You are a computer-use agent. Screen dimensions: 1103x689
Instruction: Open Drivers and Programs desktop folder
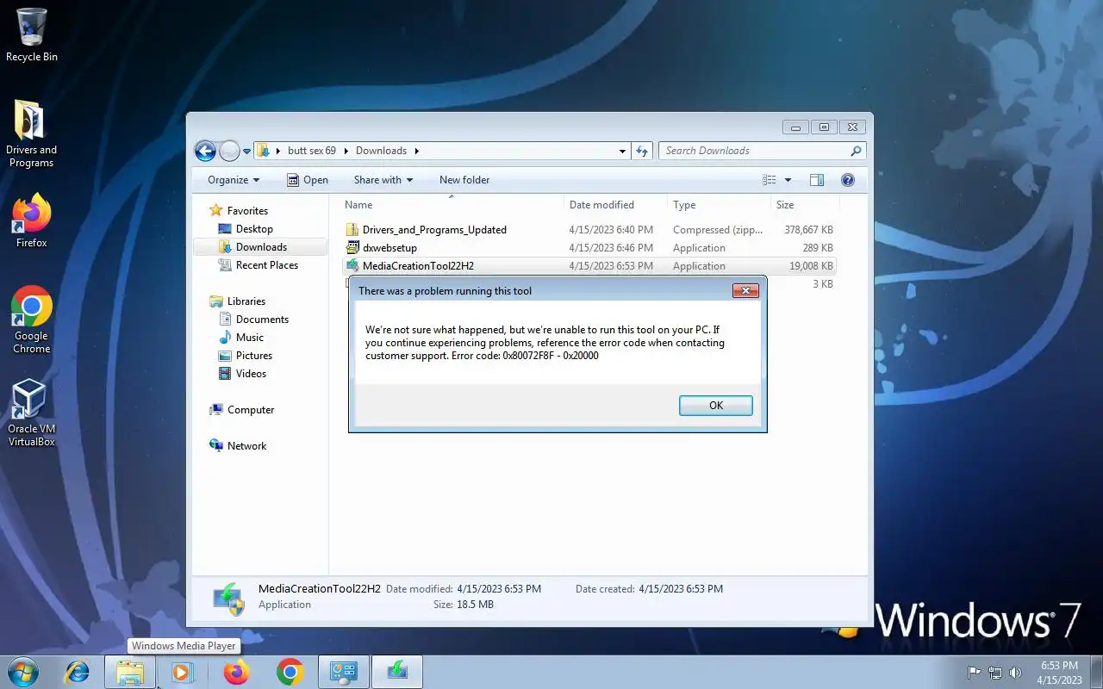coord(31,133)
